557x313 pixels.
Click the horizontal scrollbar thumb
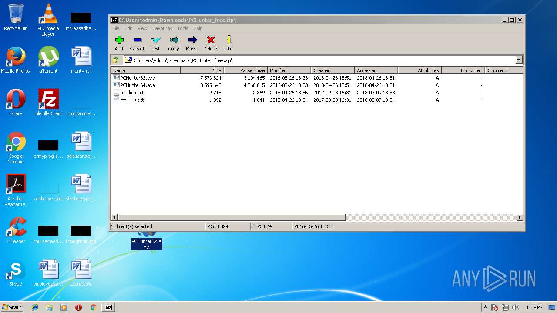tap(232, 217)
